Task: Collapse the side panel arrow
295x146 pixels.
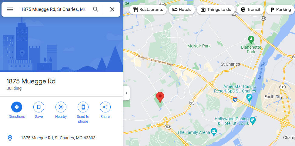Action: tap(126, 93)
